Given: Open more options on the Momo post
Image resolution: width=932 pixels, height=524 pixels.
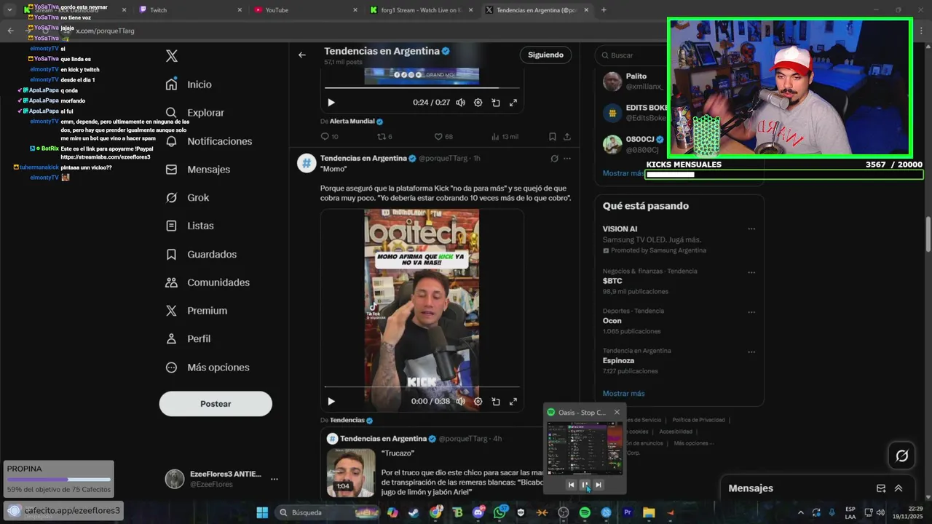Looking at the screenshot, I should (567, 159).
